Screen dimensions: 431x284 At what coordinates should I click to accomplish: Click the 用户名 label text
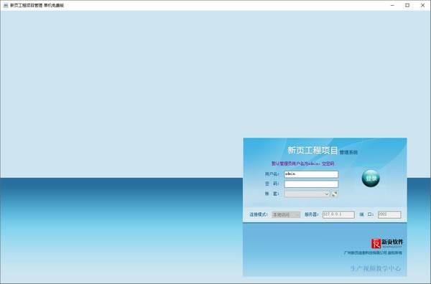272,174
